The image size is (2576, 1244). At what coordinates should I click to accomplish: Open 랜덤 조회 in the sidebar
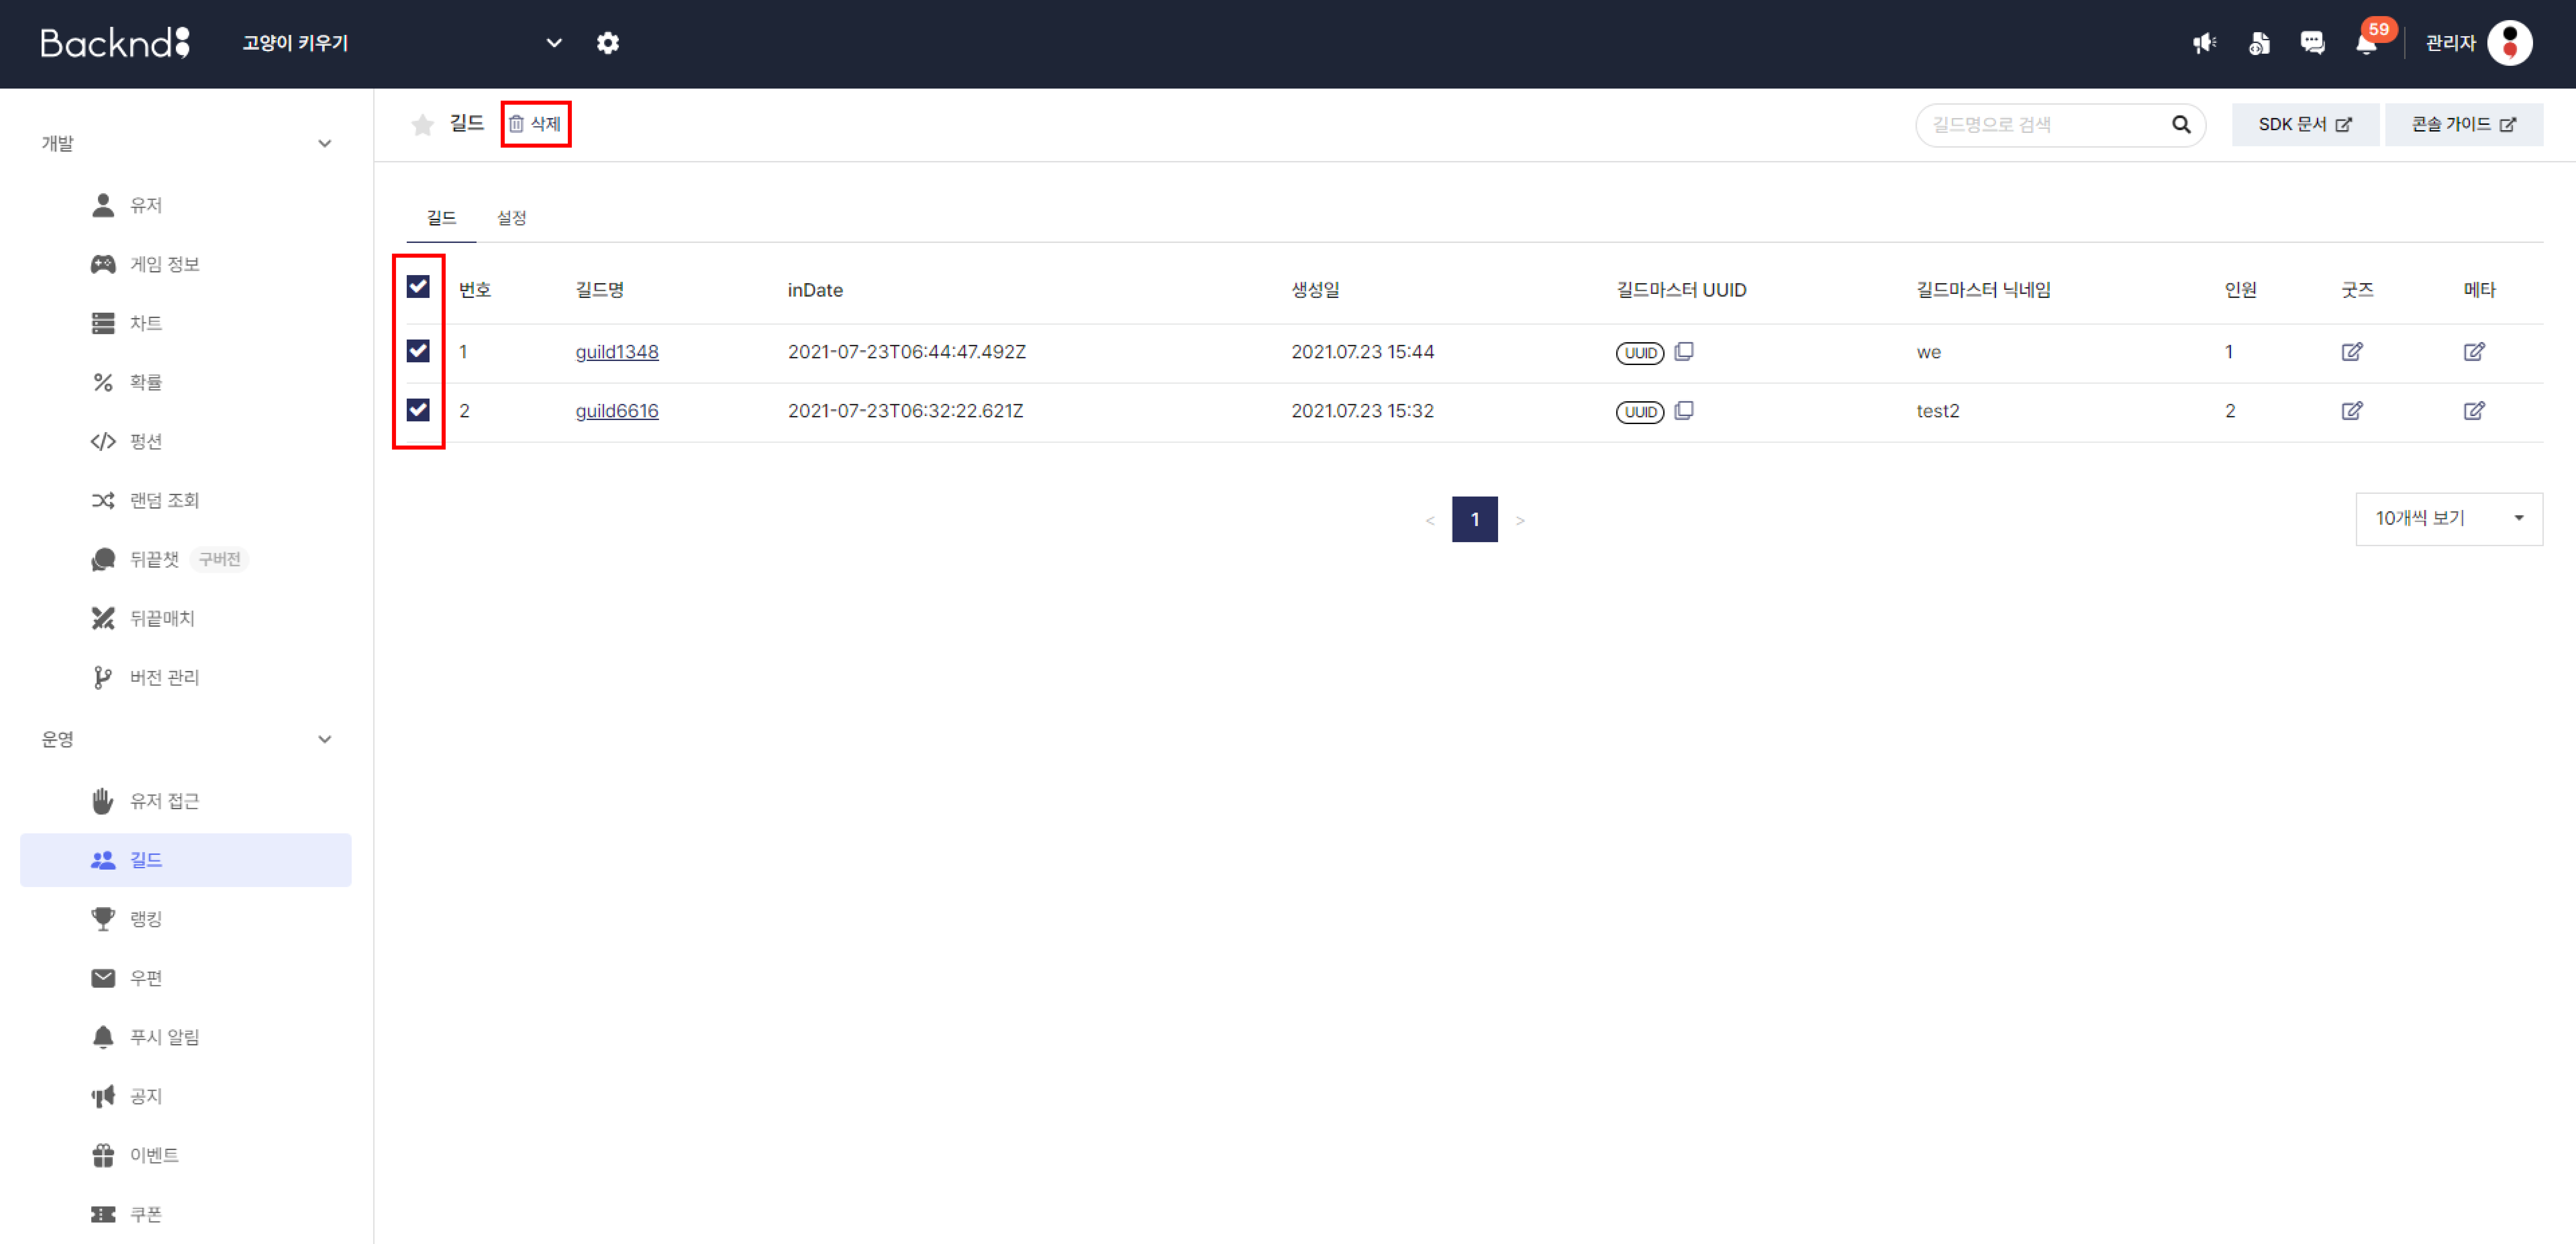[x=186, y=500]
